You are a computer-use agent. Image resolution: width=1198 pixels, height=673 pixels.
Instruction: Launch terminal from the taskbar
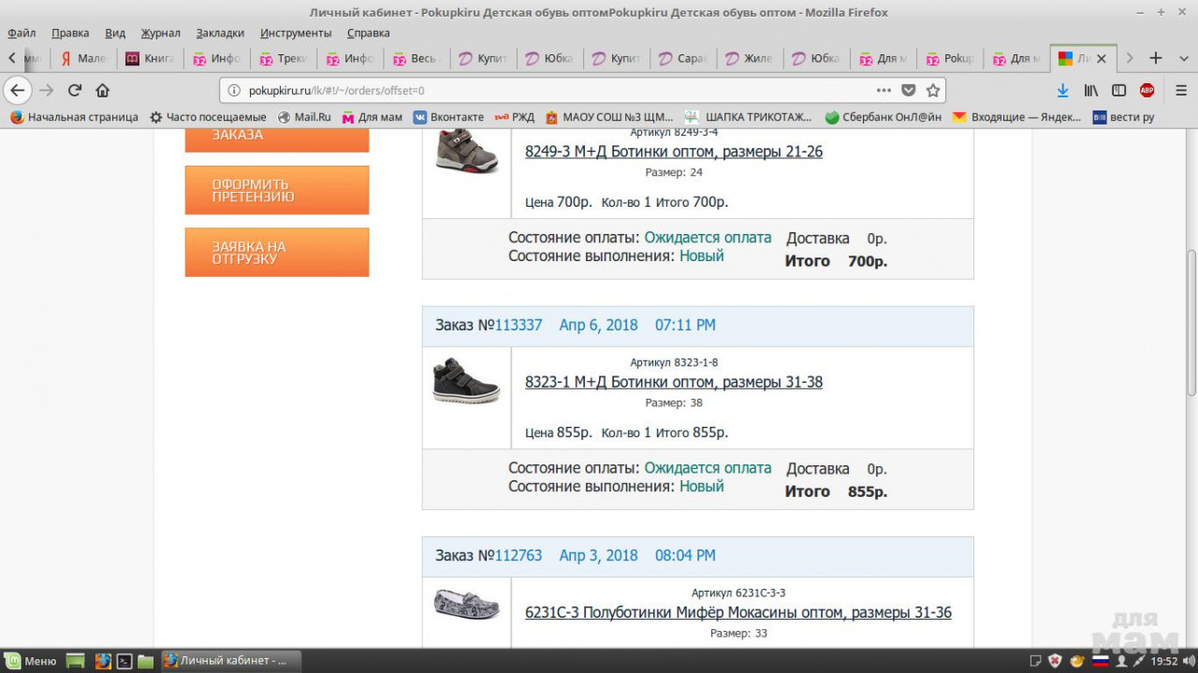124,661
